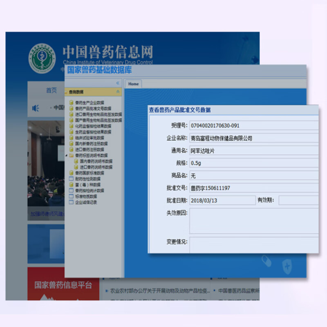
Task: Switch to the Home tab
Action: [x=133, y=84]
